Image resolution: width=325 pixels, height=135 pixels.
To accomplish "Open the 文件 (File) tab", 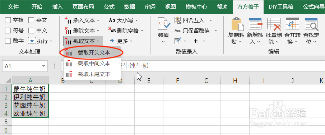I will click(13, 6).
